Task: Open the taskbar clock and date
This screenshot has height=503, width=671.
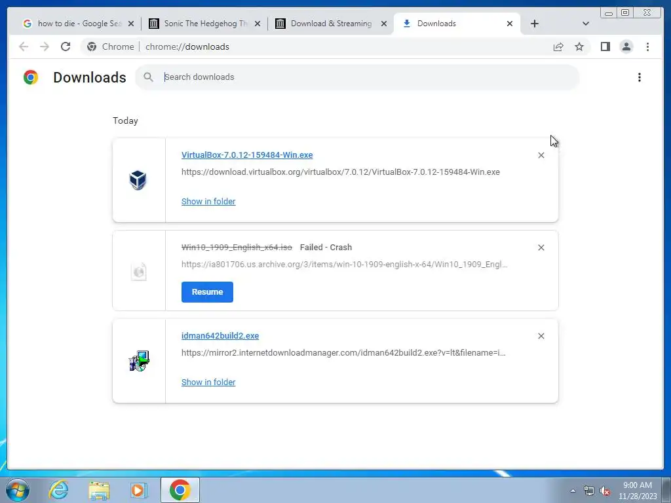Action: click(x=637, y=491)
